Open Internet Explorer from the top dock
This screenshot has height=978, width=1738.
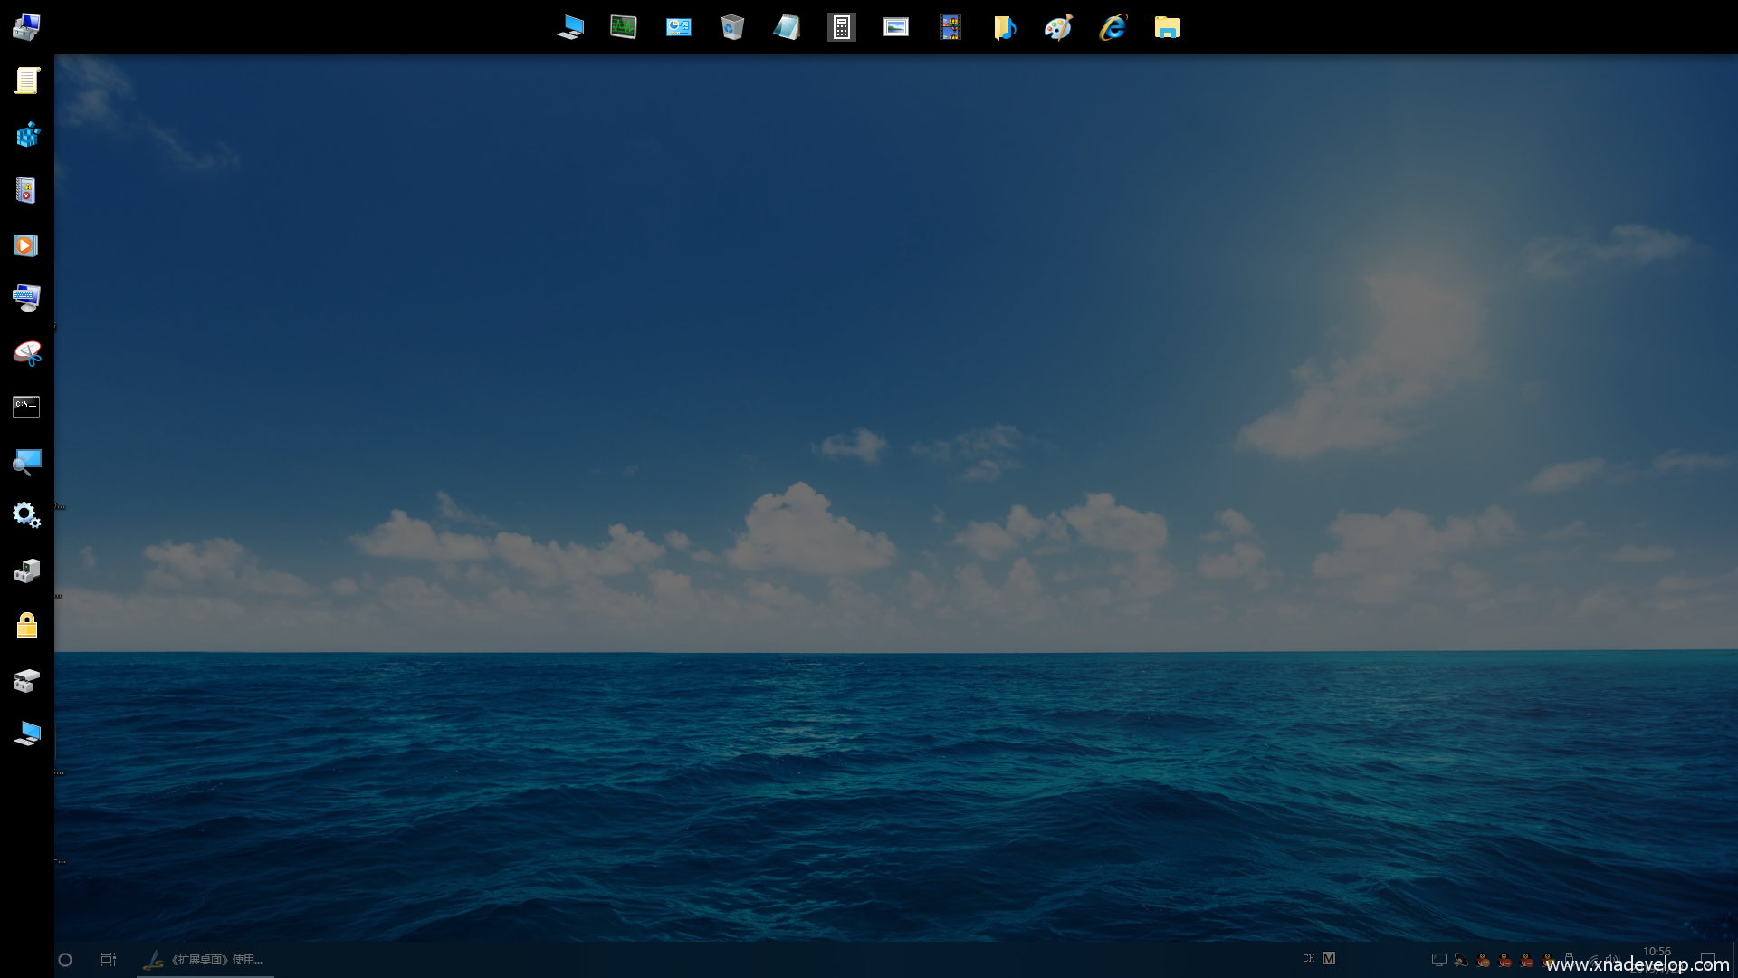[x=1113, y=27]
